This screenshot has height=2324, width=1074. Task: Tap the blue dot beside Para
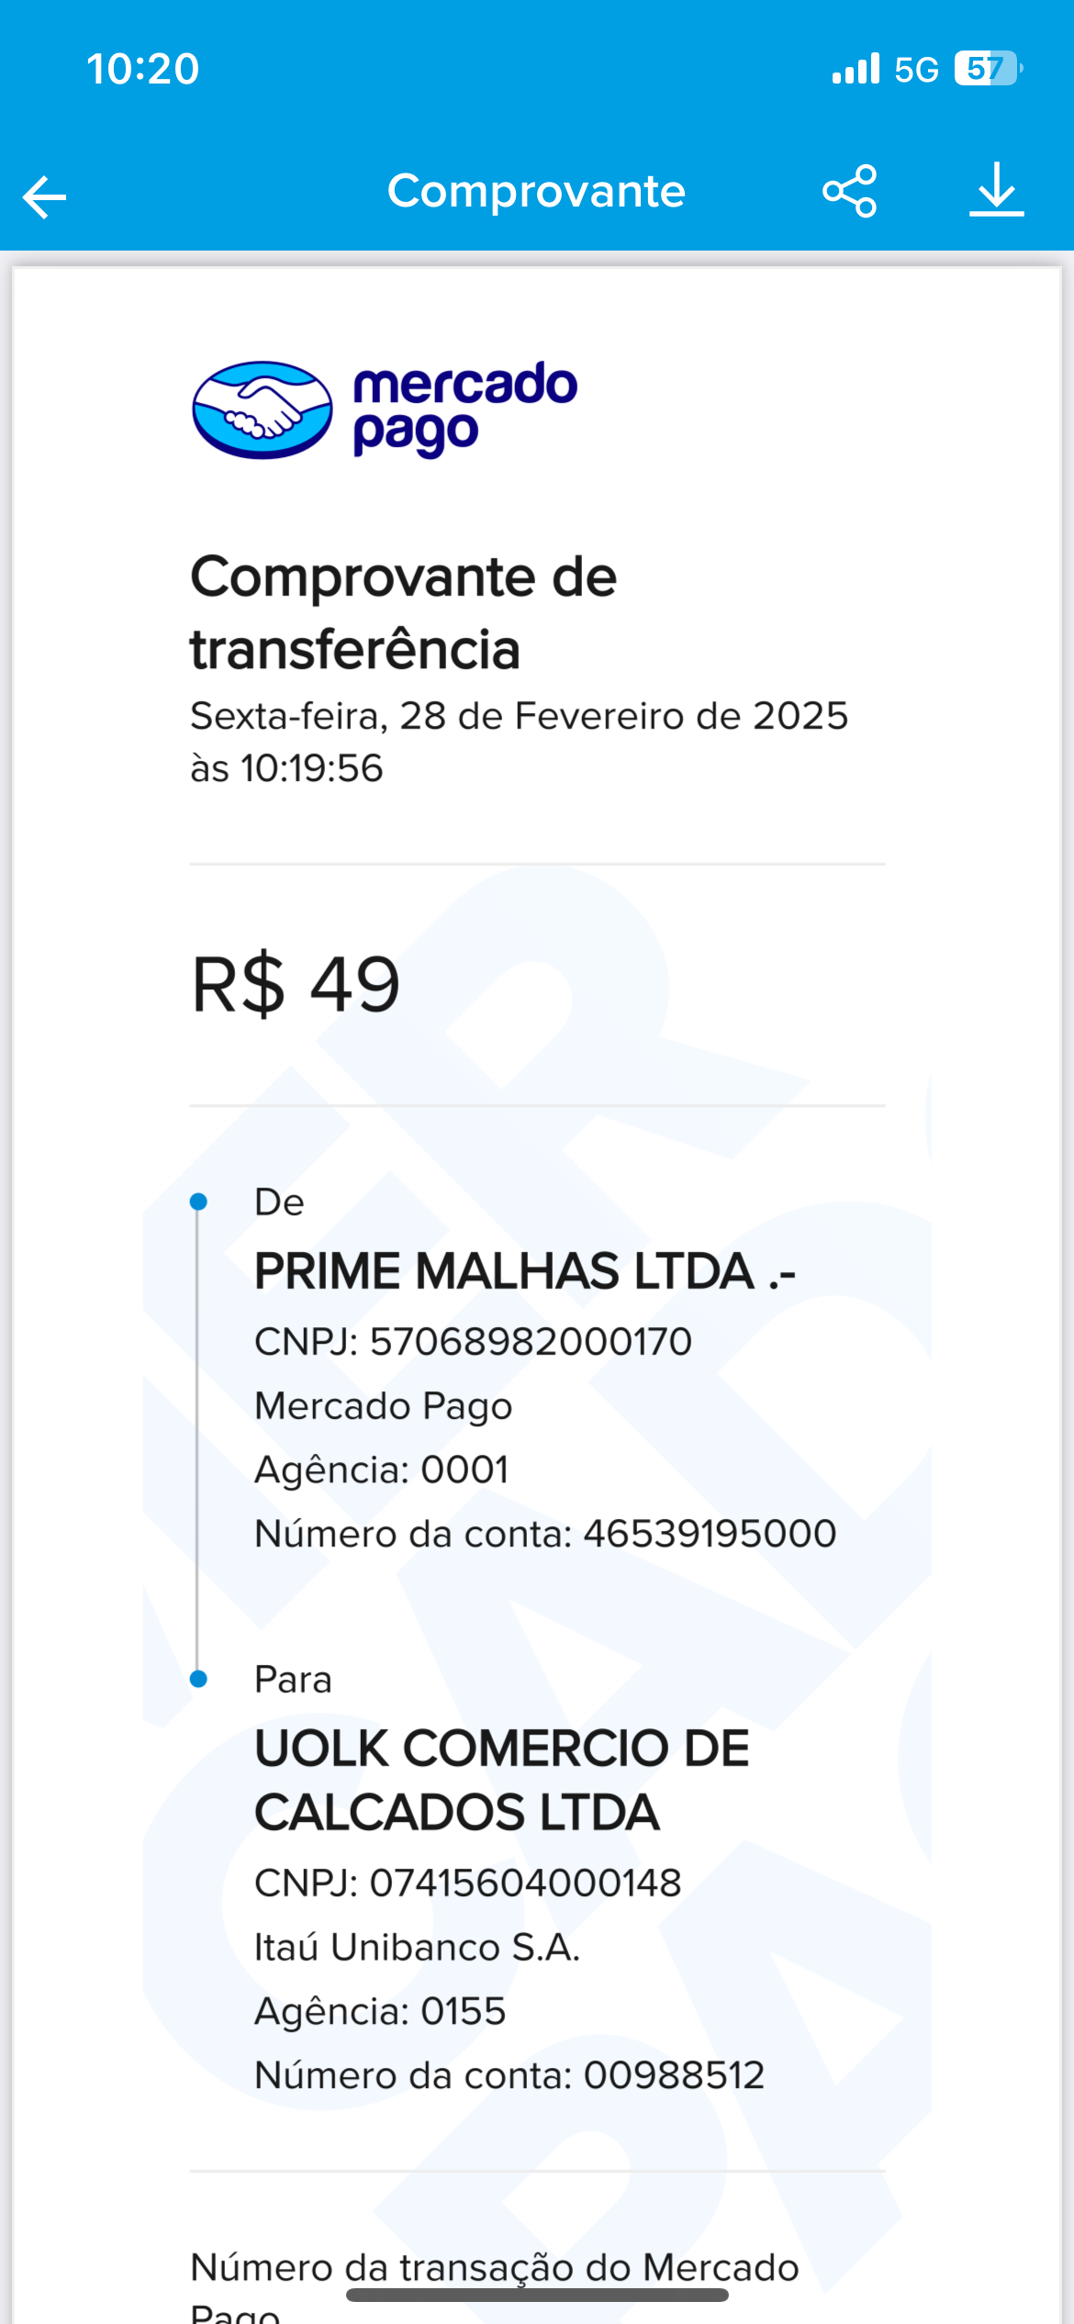pos(198,1679)
